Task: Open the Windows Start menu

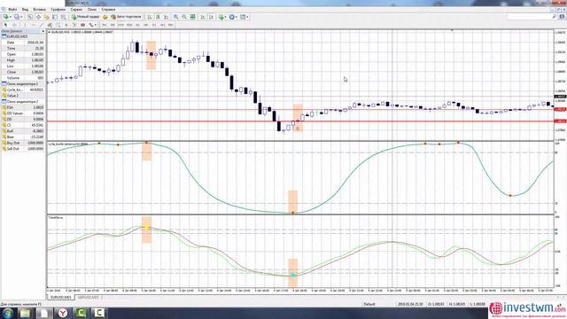Action: click(7, 313)
